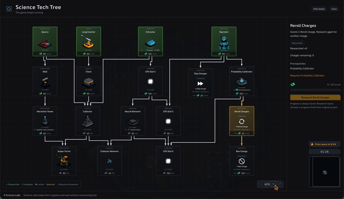The image size is (344, 199).
Task: Select the Collector building icon
Action: tap(88, 122)
